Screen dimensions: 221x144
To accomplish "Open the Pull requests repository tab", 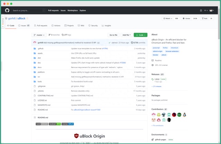I will click(x=41, y=26).
